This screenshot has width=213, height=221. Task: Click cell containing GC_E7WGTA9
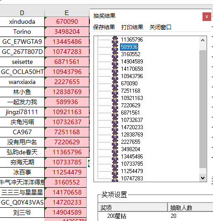pyautogui.click(x=22, y=42)
